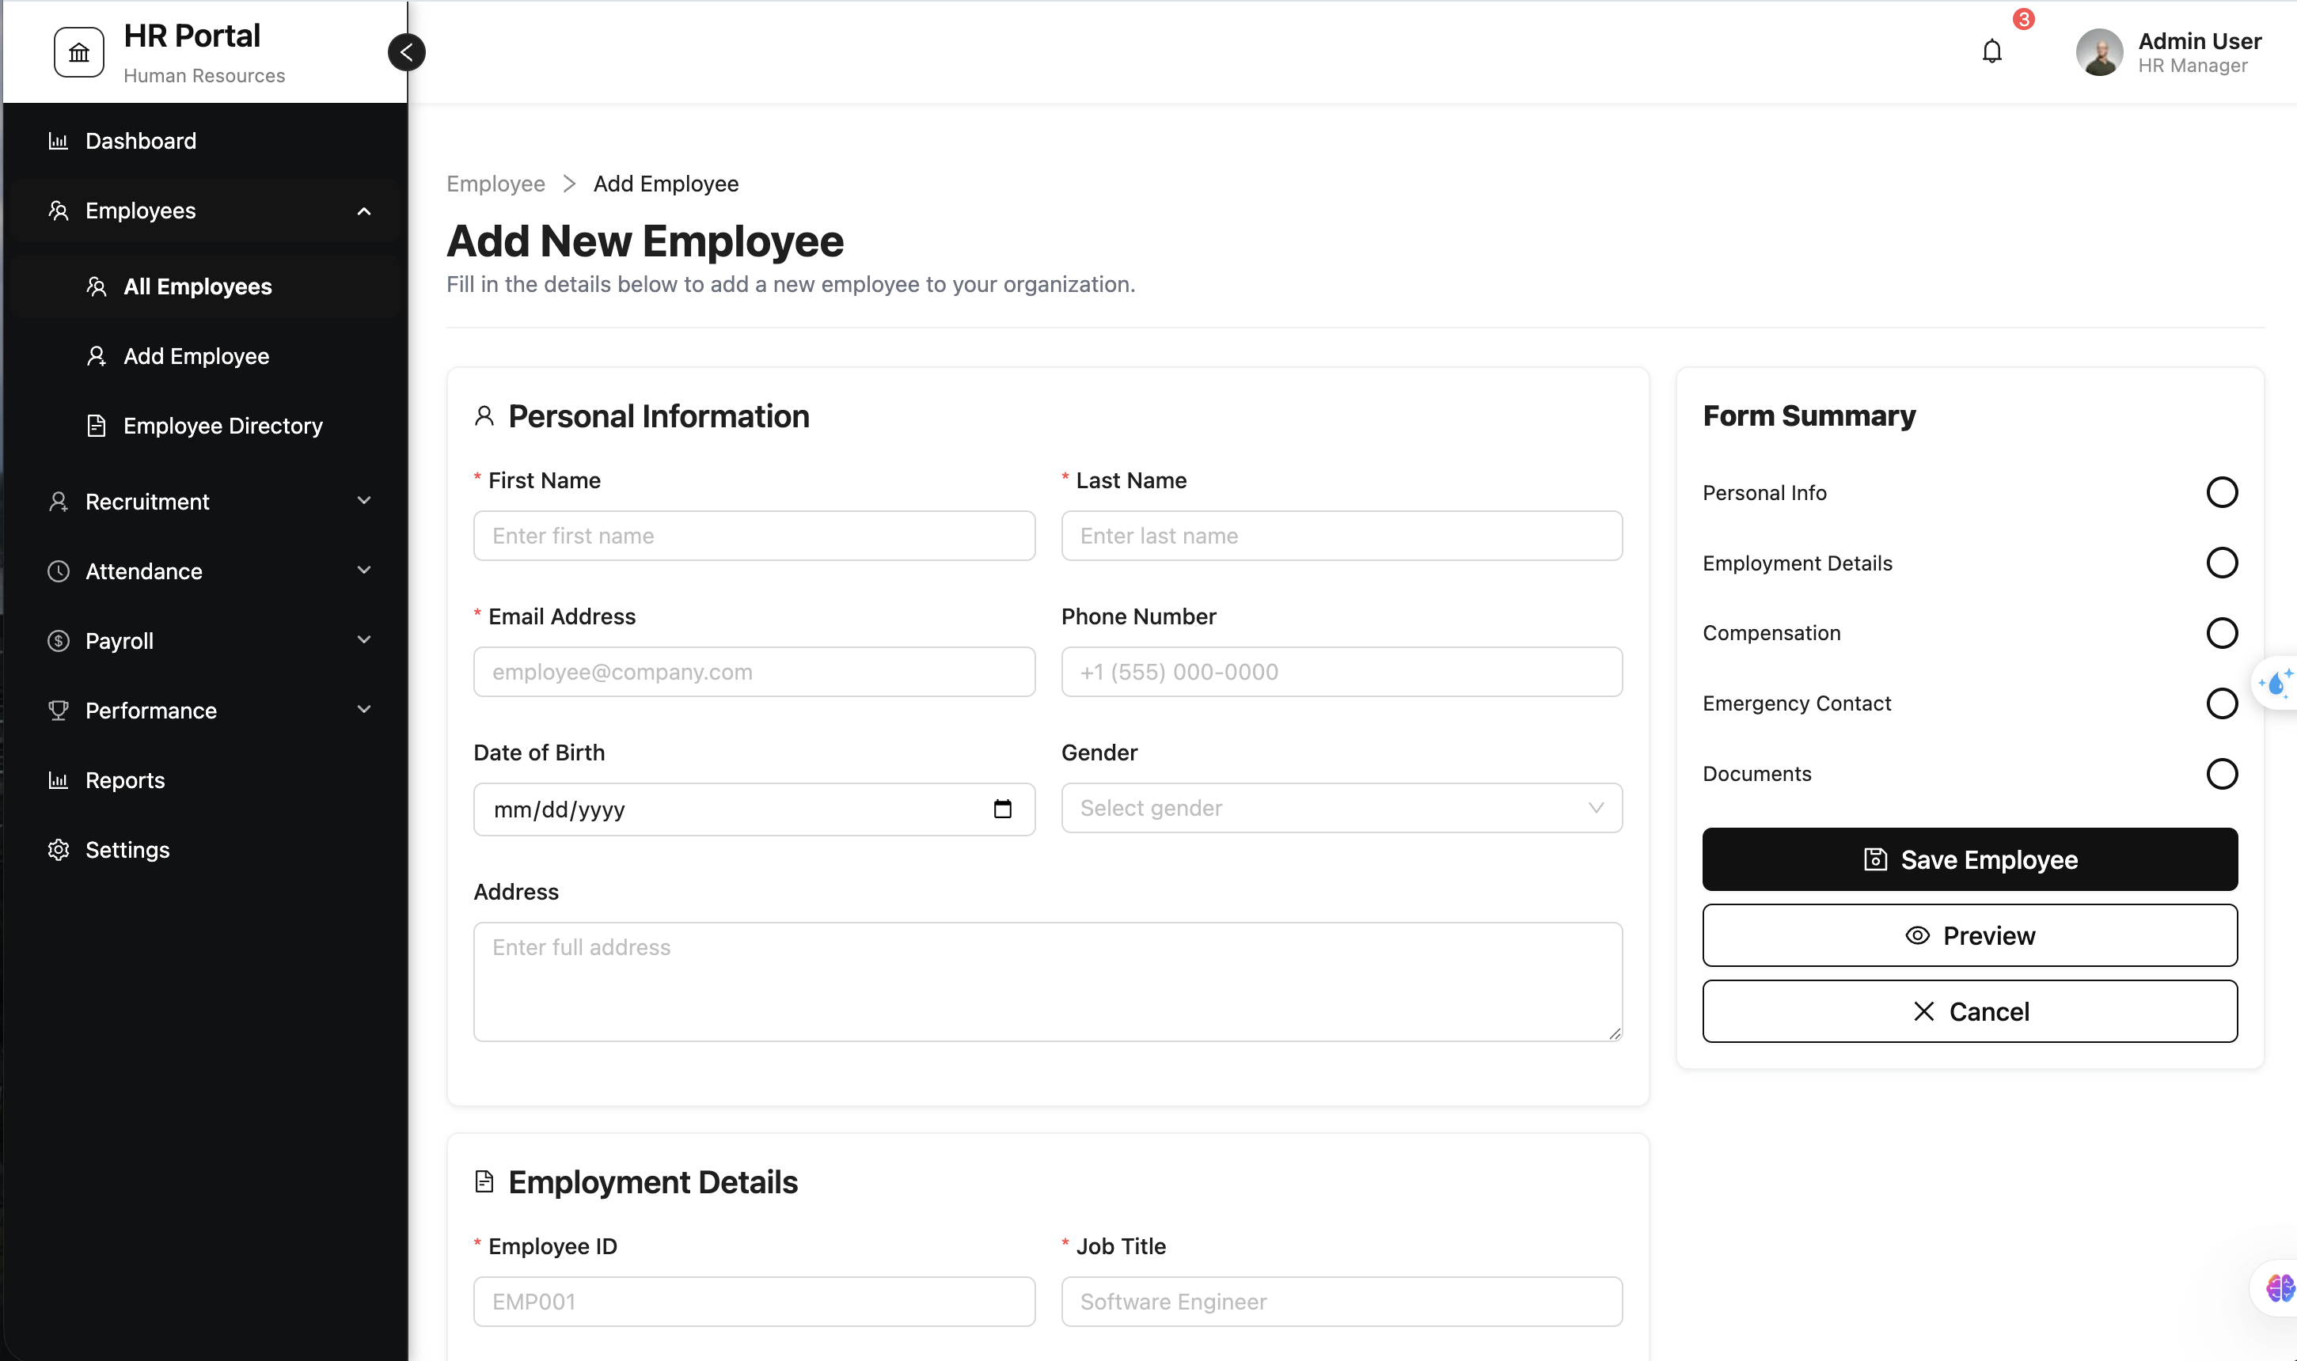
Task: Expand the Recruitment menu chevron
Action: click(x=364, y=501)
